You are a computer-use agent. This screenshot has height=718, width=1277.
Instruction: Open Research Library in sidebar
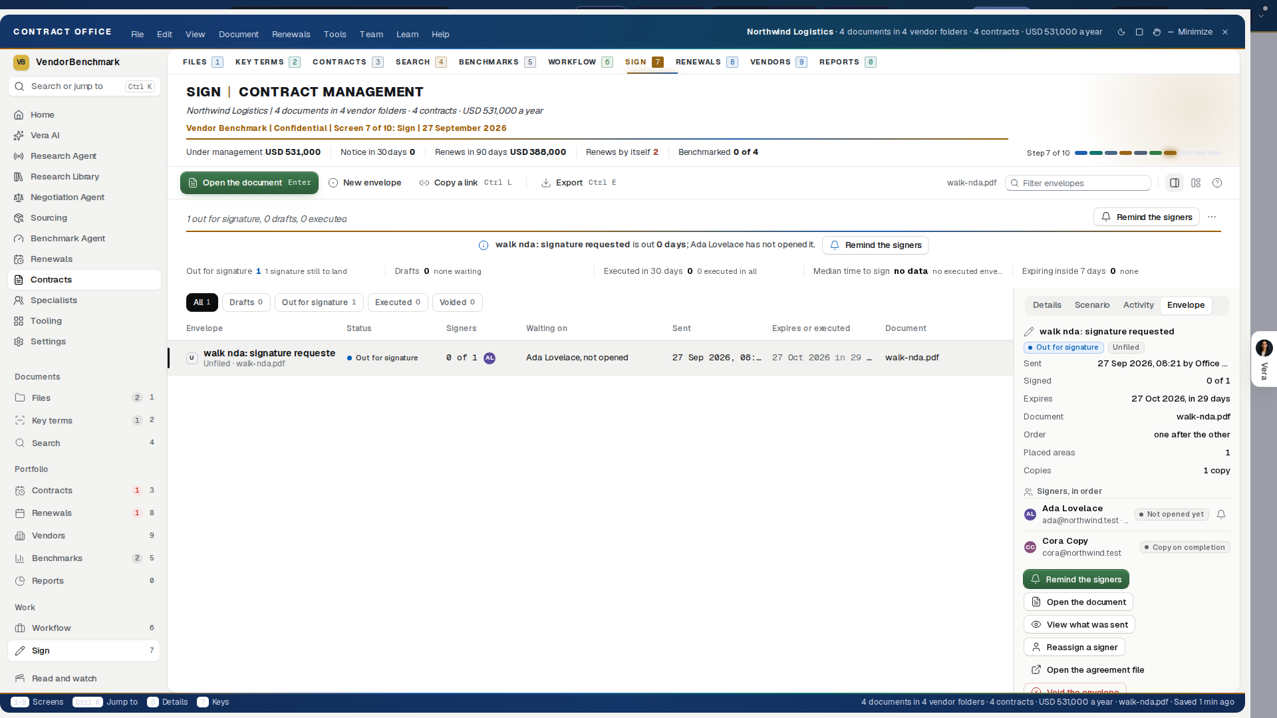[x=84, y=176]
